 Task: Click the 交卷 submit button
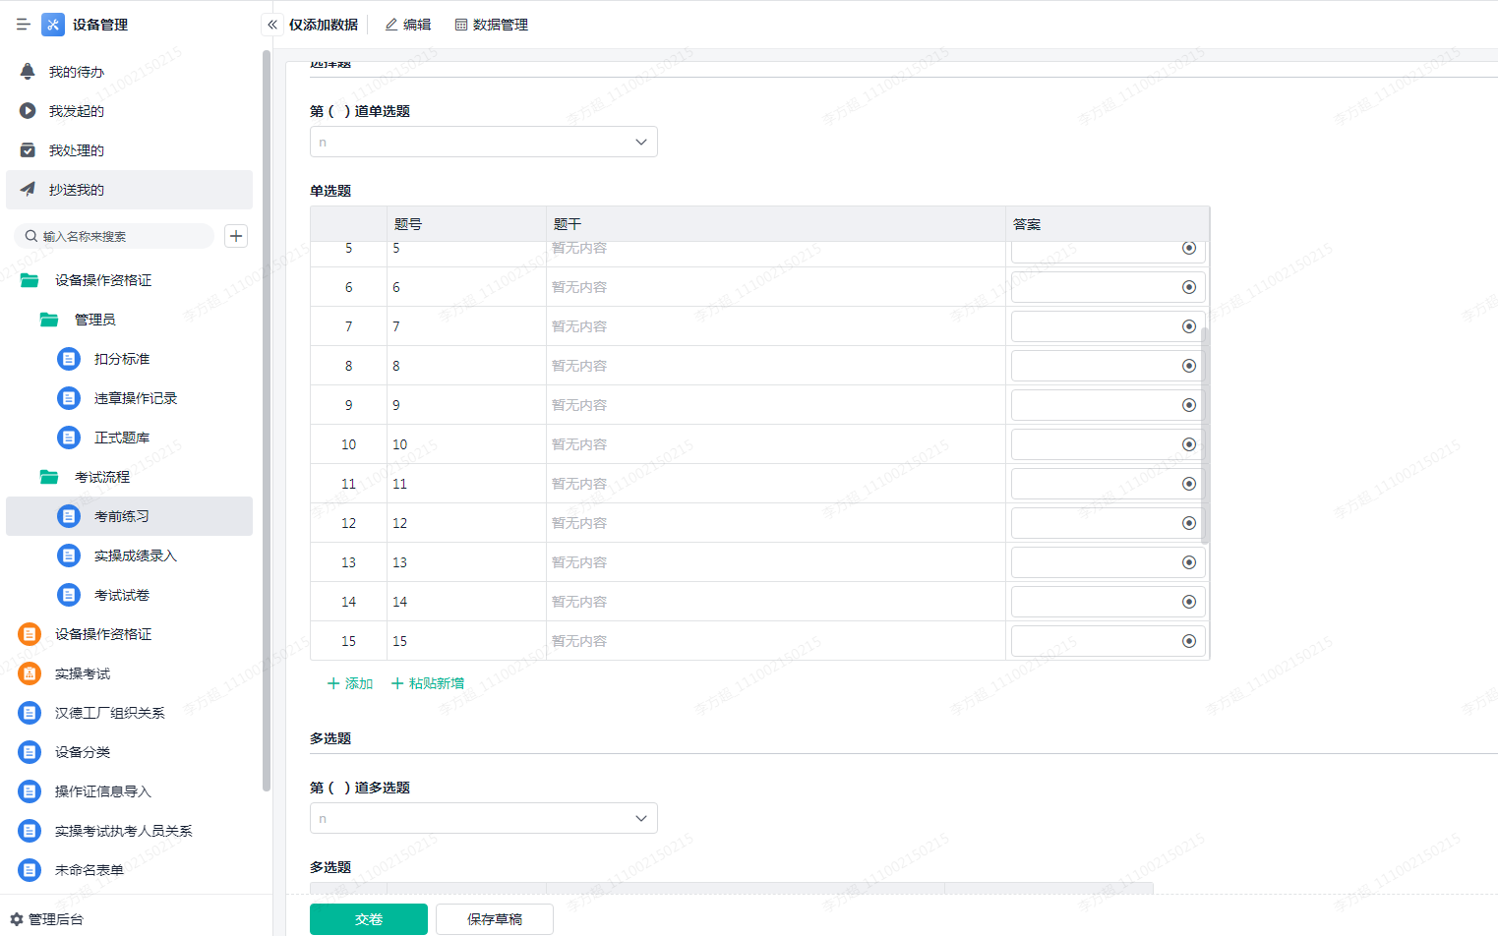368,919
